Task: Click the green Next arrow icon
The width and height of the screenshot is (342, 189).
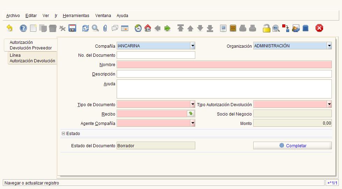Action: point(167,28)
